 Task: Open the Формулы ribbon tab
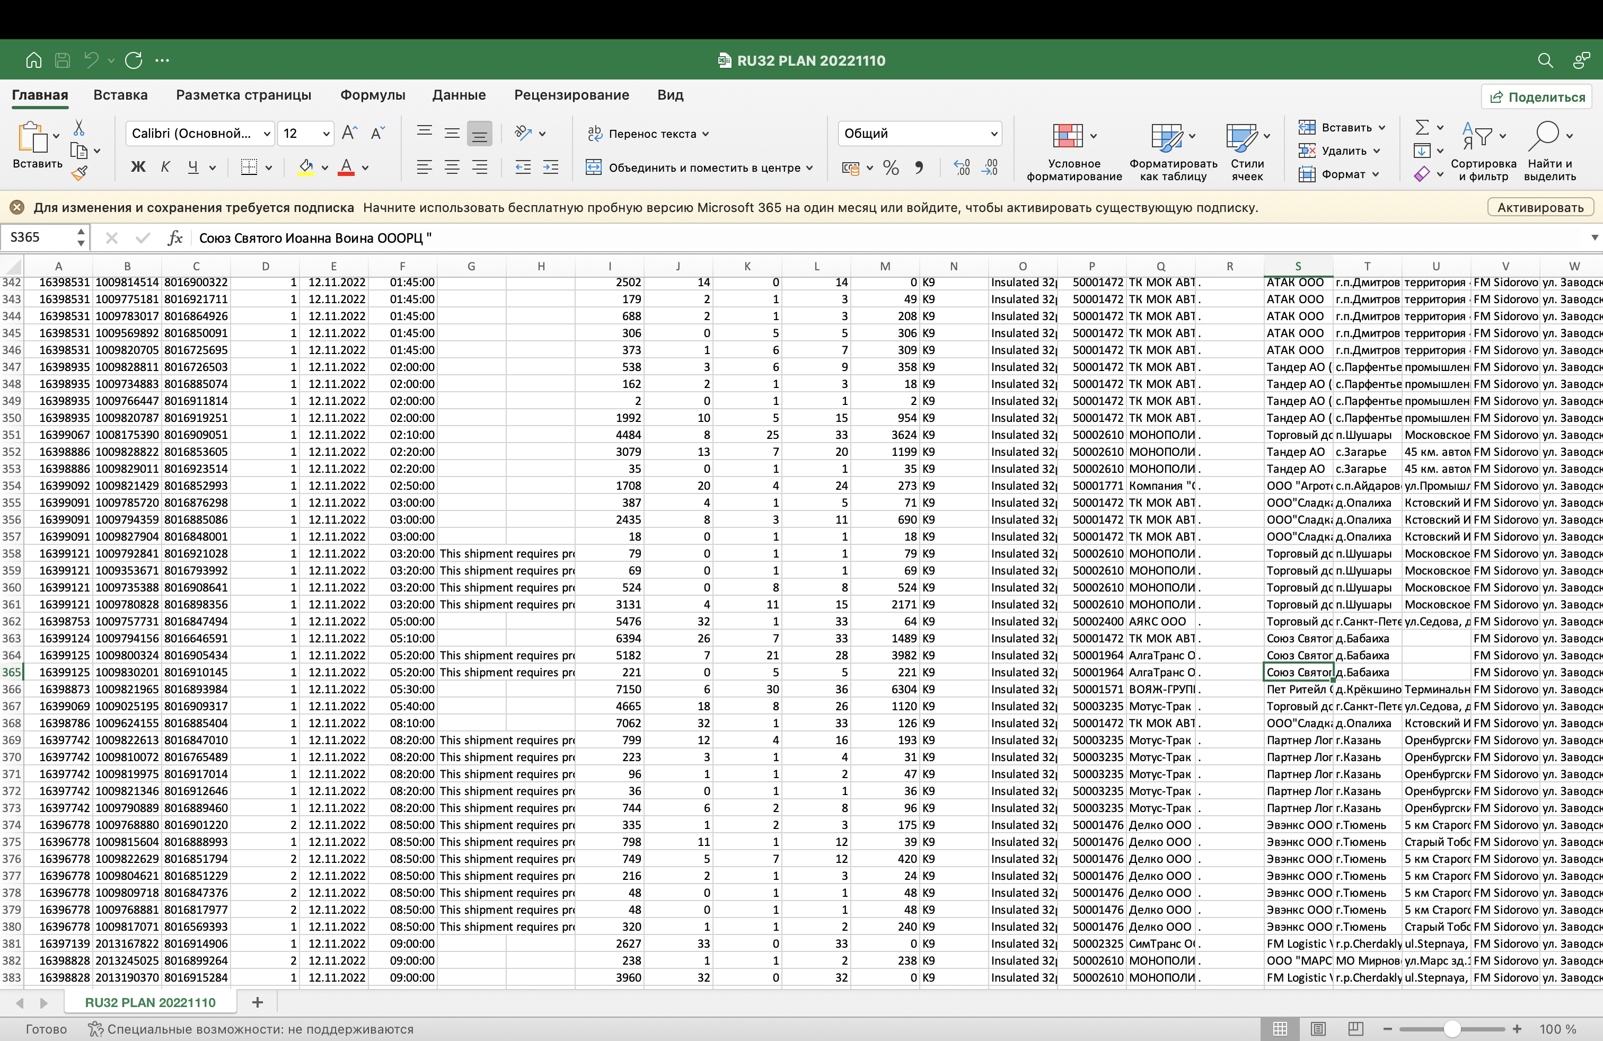click(x=373, y=95)
